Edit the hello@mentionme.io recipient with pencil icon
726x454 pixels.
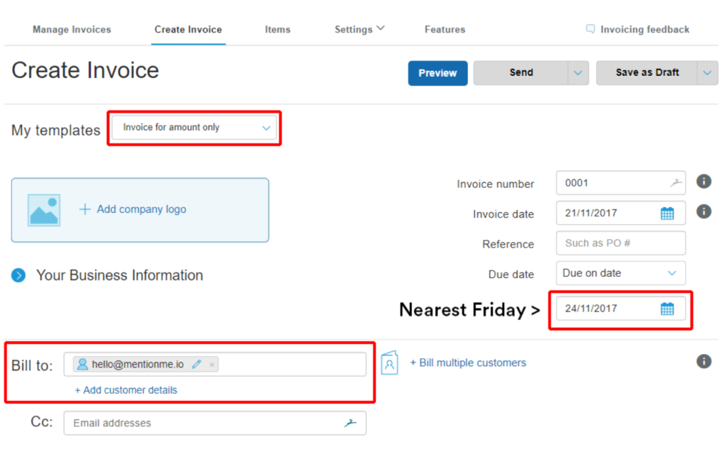(x=196, y=364)
